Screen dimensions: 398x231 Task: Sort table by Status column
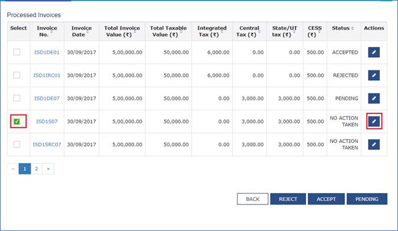343,28
